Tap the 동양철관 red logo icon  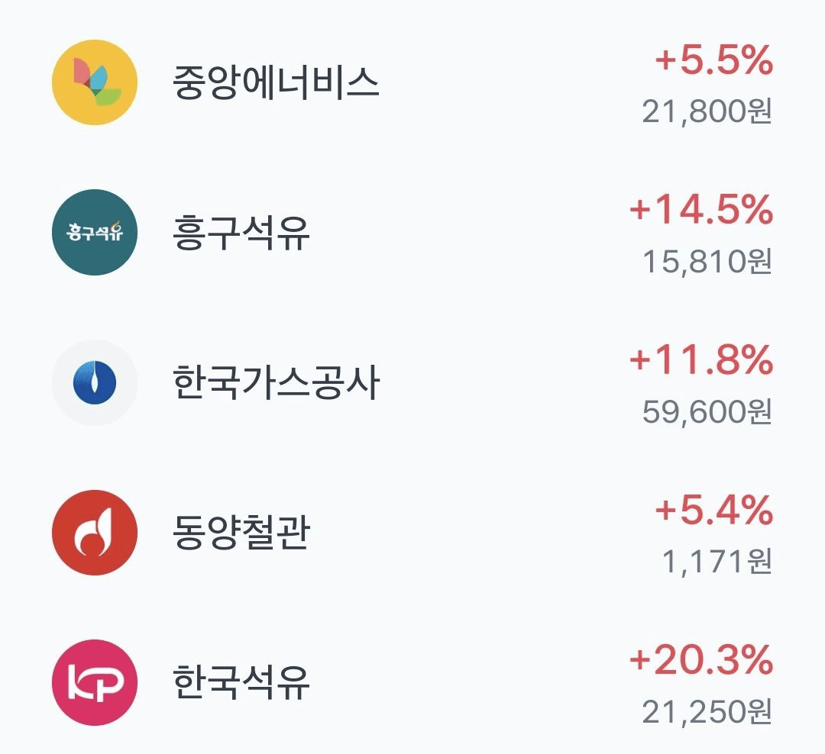tap(95, 532)
